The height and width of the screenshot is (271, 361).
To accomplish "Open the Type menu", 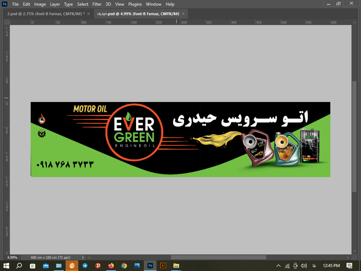I will [68, 4].
